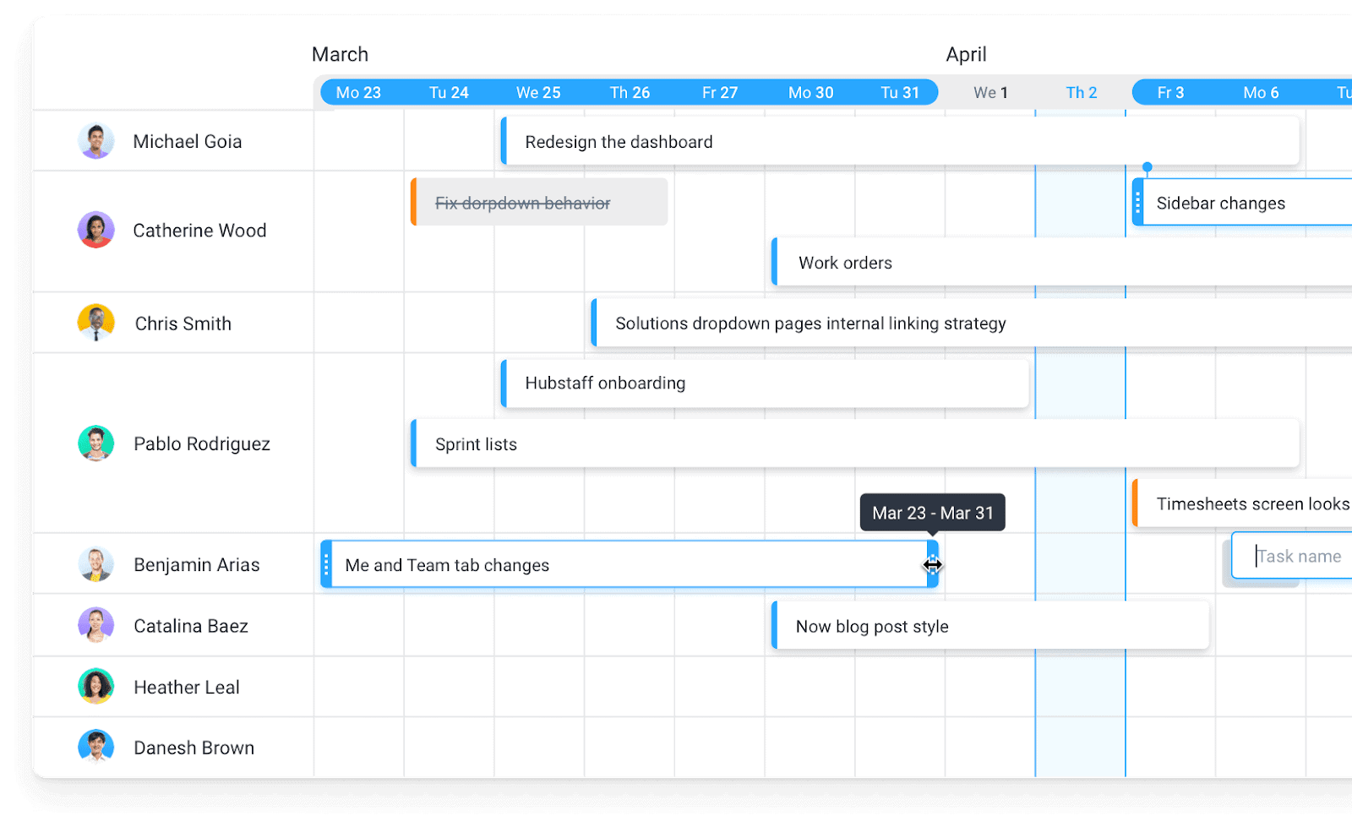Click the Pablo Rodriguez name
Image resolution: width=1352 pixels, height=827 pixels.
click(x=202, y=443)
